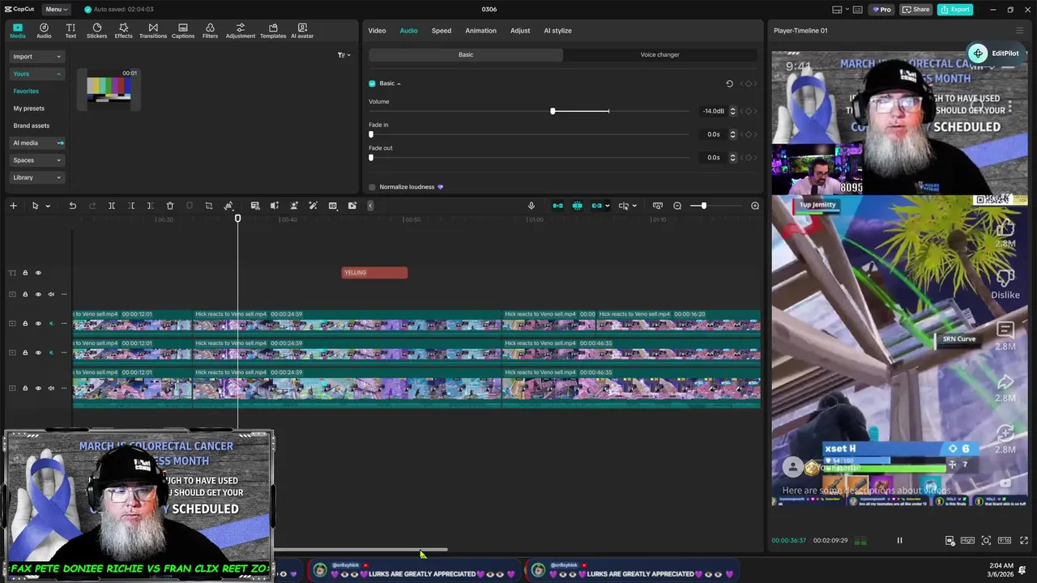Viewport: 1037px width, 583px height.
Task: Click the Pro button
Action: point(881,9)
